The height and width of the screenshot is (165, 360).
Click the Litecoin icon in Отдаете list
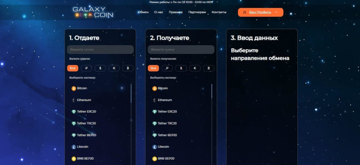pyautogui.click(x=74, y=147)
